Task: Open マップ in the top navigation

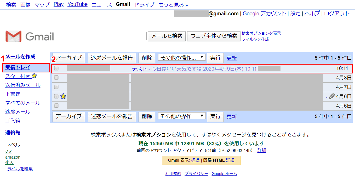Action: point(42,5)
